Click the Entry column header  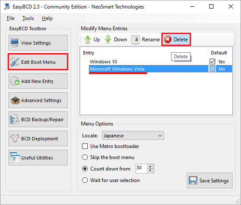(x=89, y=53)
